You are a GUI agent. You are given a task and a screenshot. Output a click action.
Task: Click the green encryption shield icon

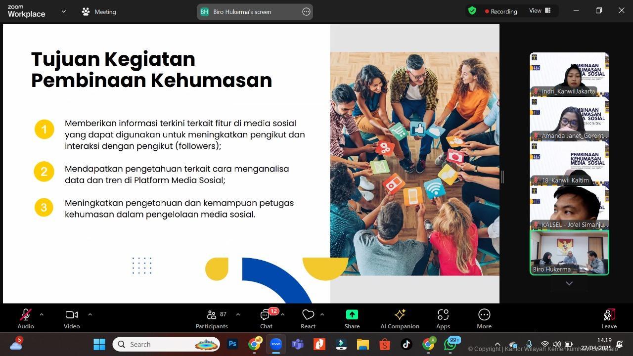pos(472,11)
